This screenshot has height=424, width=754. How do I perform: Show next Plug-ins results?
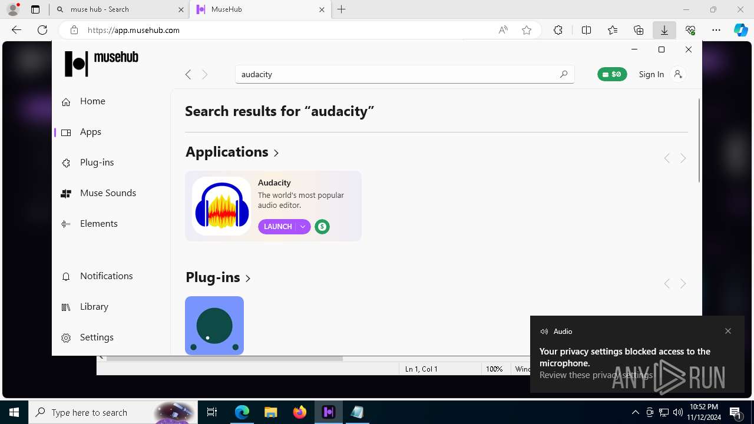[683, 284]
